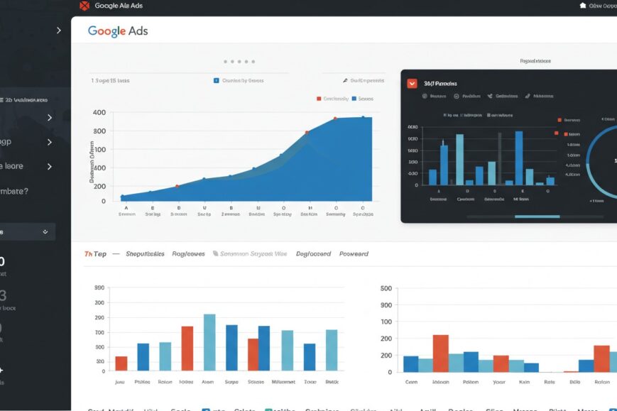This screenshot has height=411, width=617.
Task: Select the middle pagination dot above the area chart
Action: coord(239,62)
